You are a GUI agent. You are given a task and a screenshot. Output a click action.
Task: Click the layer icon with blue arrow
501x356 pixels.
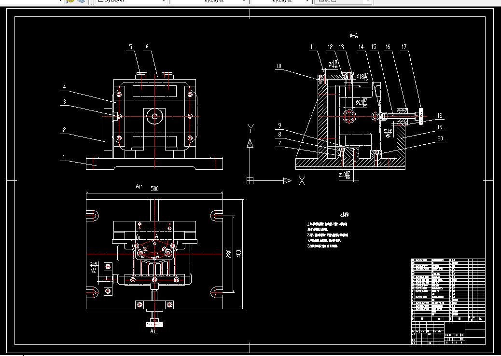tap(70, 1)
